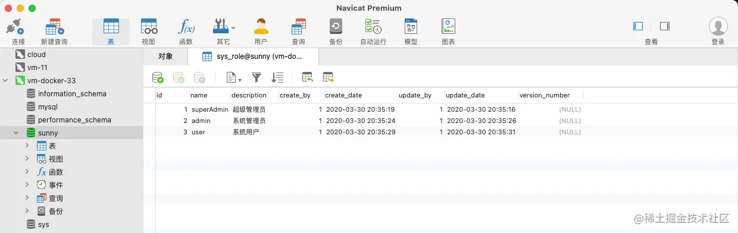Expand the 表 tables node
Viewport: 738px width, 233px height.
click(27, 146)
